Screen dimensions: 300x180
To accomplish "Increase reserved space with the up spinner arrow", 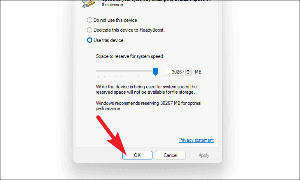I will tap(188, 70).
